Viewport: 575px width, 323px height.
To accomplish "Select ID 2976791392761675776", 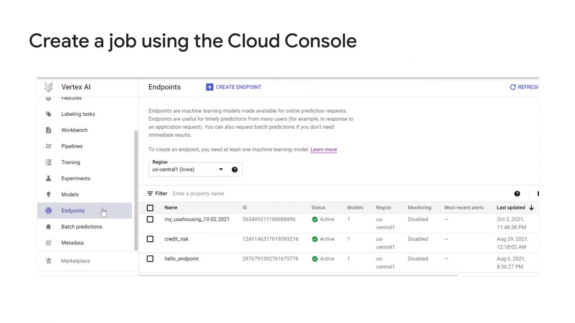I will [270, 259].
